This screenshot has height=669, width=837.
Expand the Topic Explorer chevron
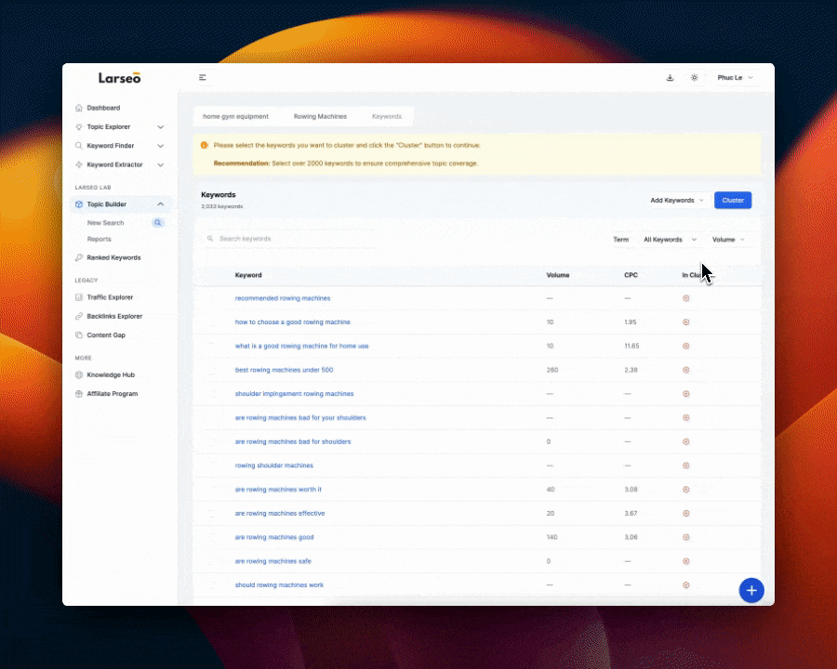[x=160, y=127]
